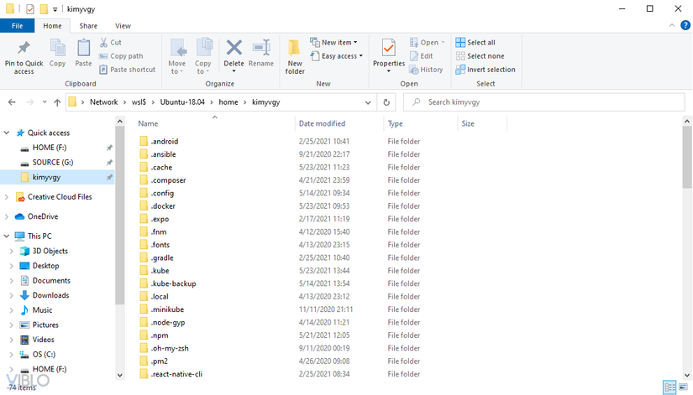The width and height of the screenshot is (693, 395).
Task: Open the Open command dropdown
Action: coord(427,43)
